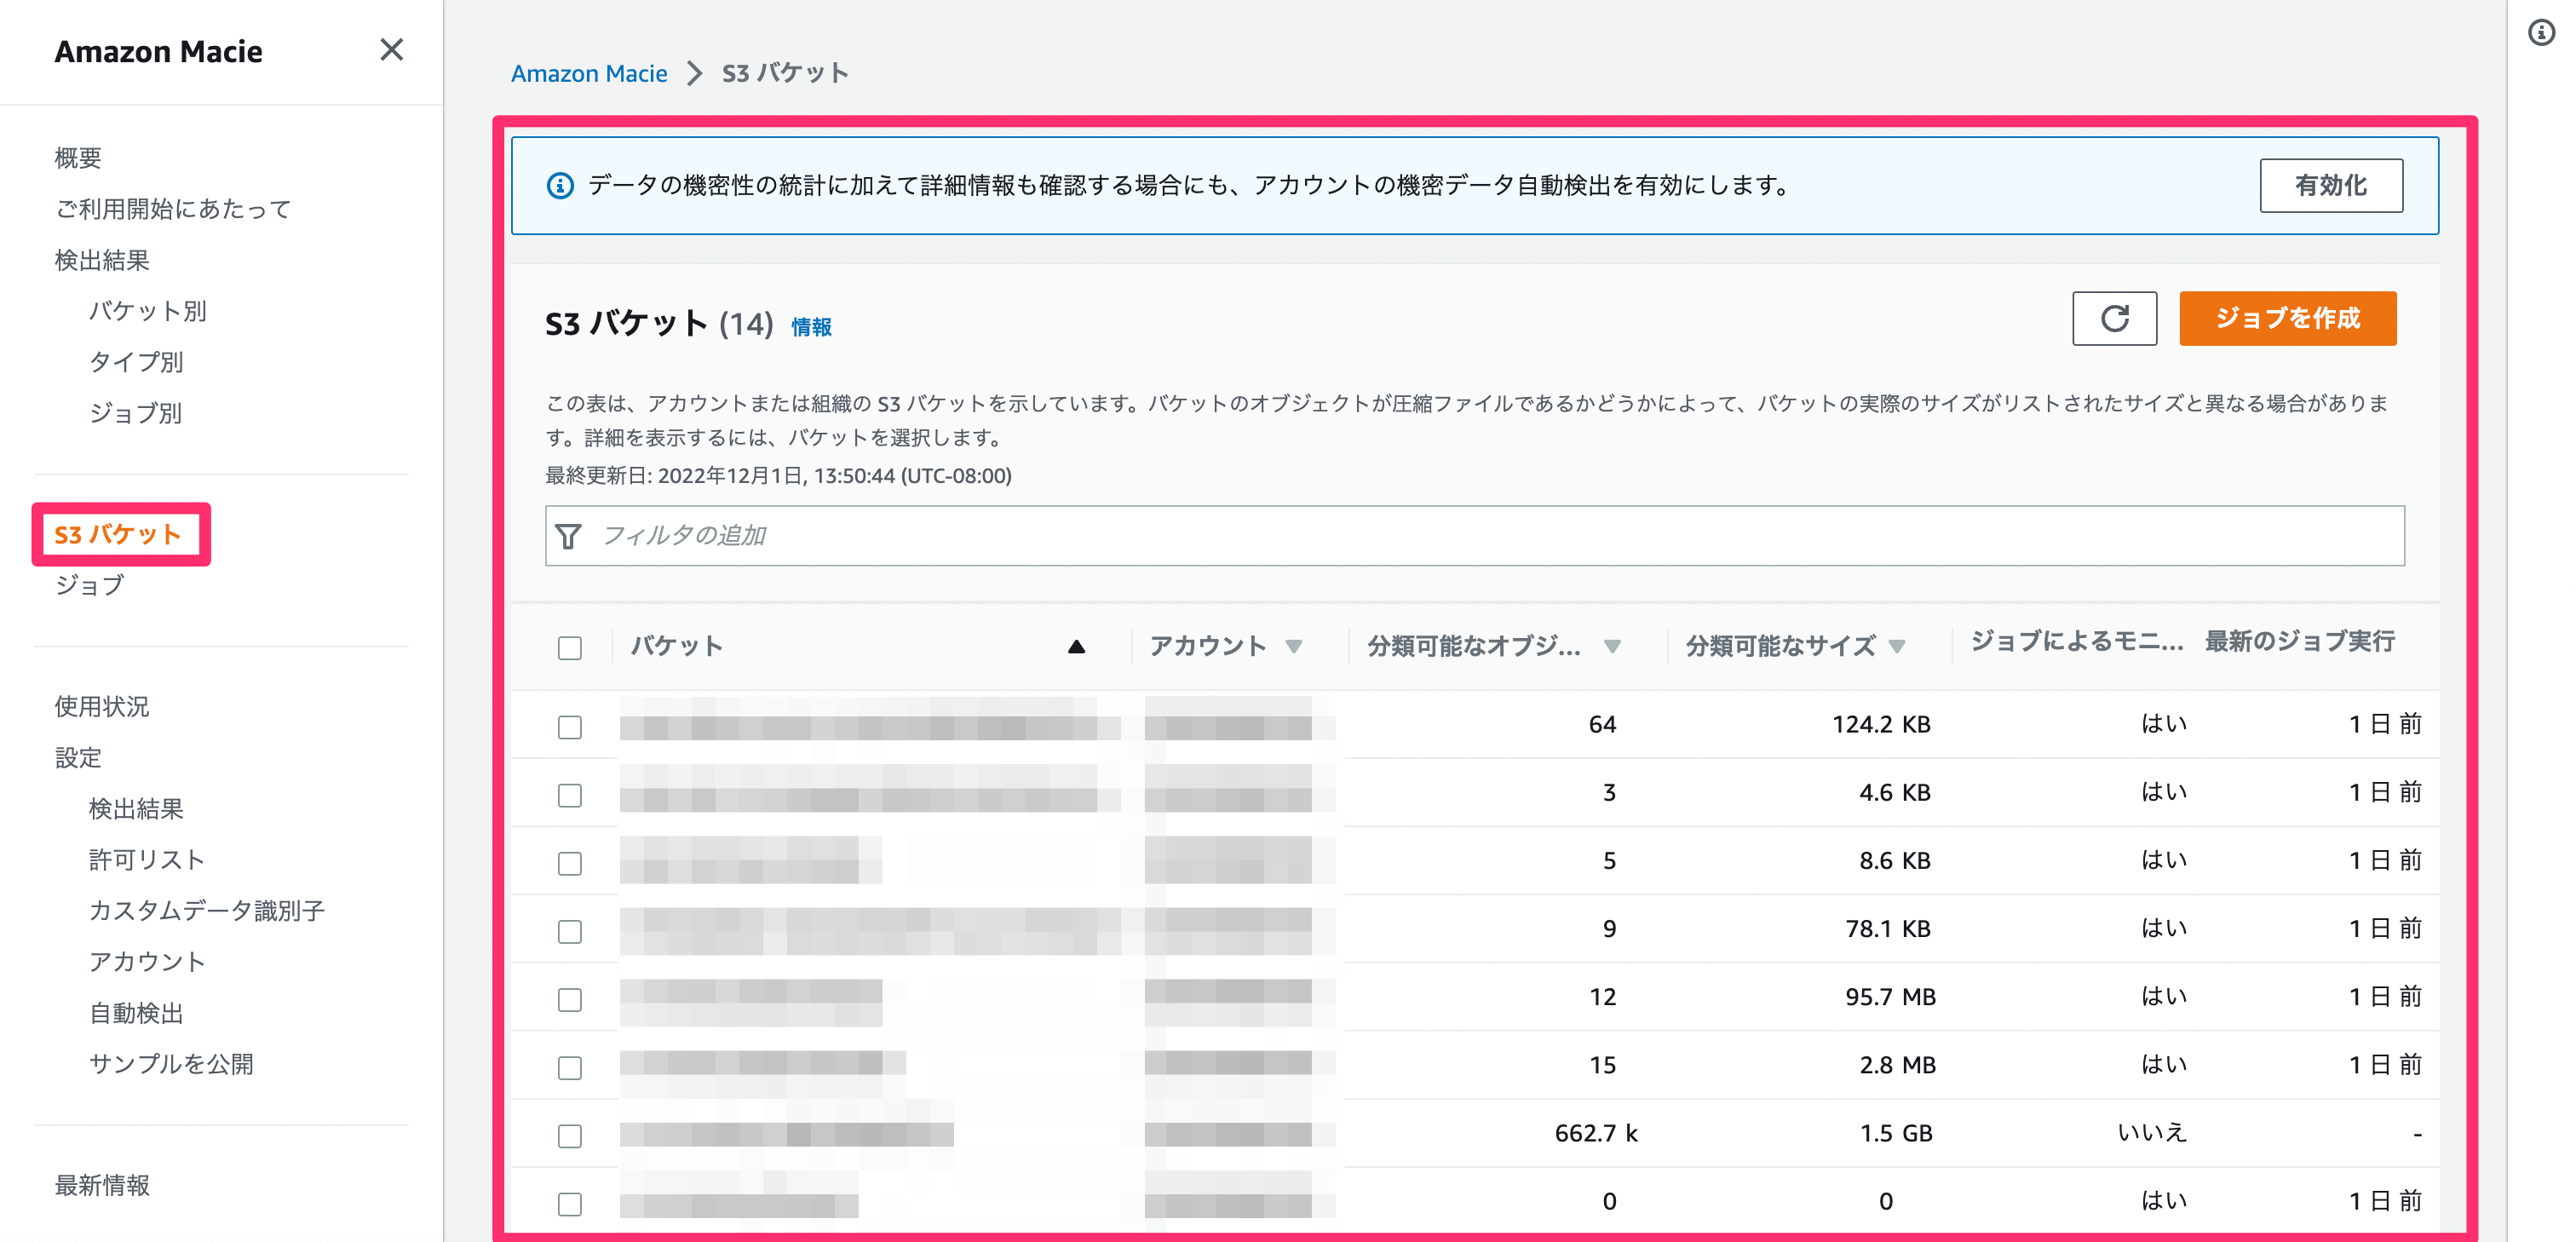Close the Amazon Macie sidebar panel
This screenshot has width=2576, height=1242.
[391, 50]
